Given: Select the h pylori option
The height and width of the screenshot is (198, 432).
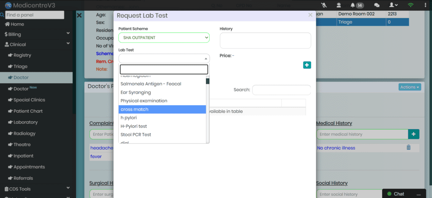Looking at the screenshot, I should (162, 118).
